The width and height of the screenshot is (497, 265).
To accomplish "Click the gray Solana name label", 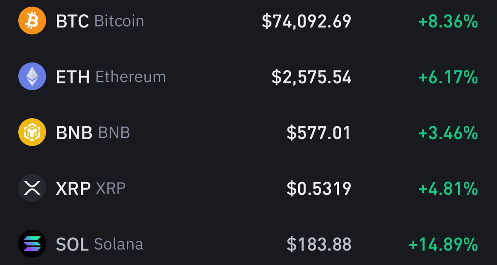I will click(x=119, y=244).
